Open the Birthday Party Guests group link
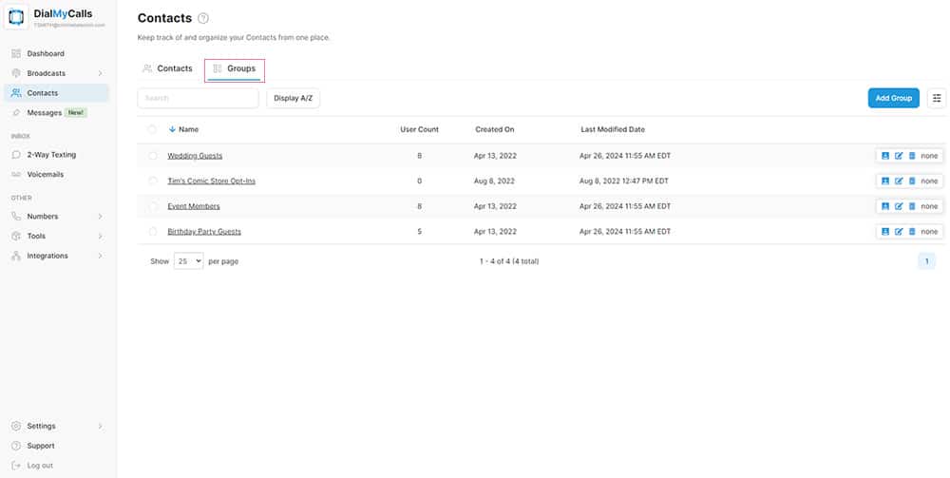Screen dimensions: 950x478 pyautogui.click(x=204, y=232)
